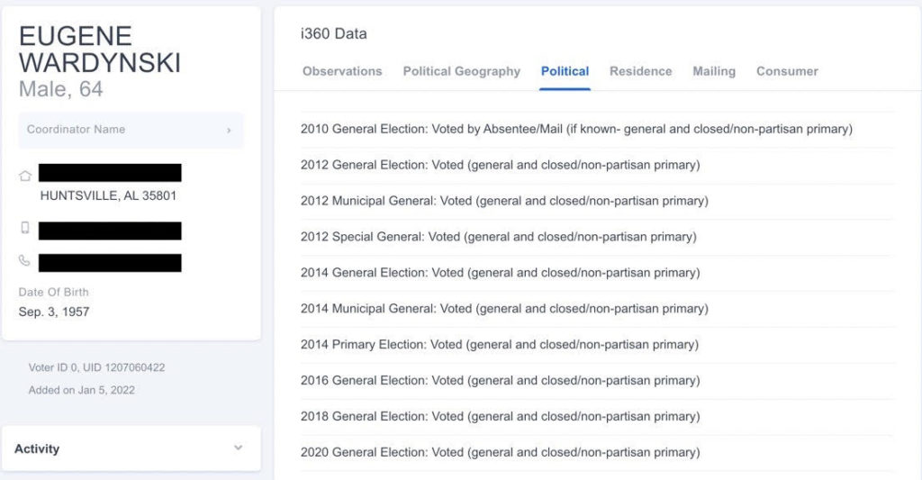Click the Activity section header

click(x=37, y=448)
